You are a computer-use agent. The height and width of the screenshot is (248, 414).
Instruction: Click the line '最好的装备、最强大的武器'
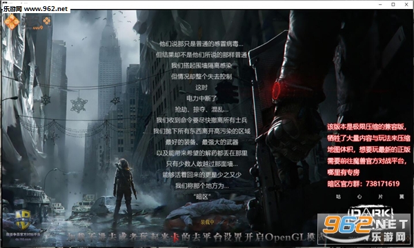coord(201,142)
